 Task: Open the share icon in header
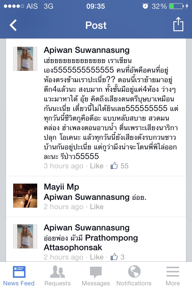(x=178, y=24)
